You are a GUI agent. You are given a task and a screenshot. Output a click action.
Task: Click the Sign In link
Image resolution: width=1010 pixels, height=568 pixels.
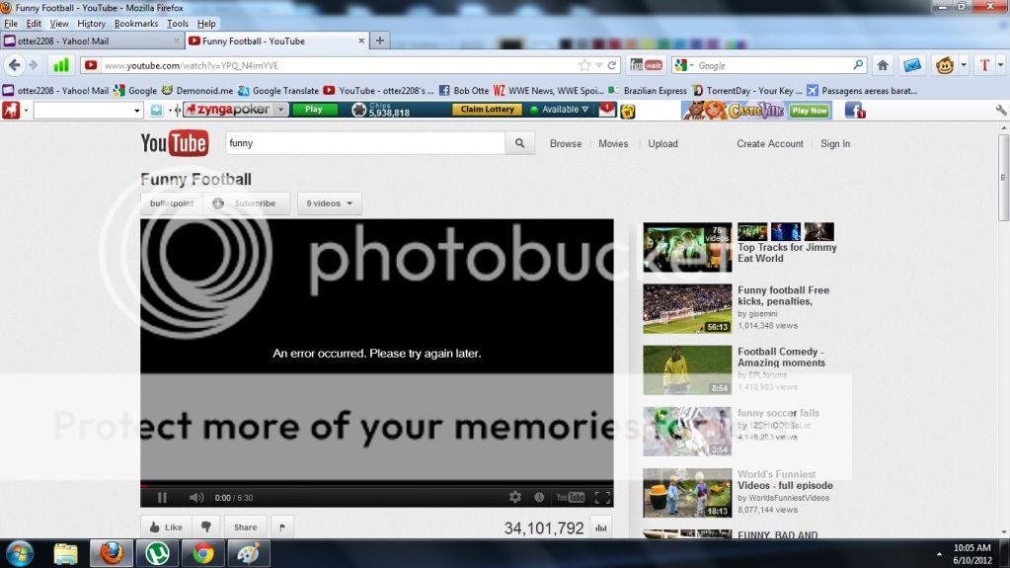[834, 143]
